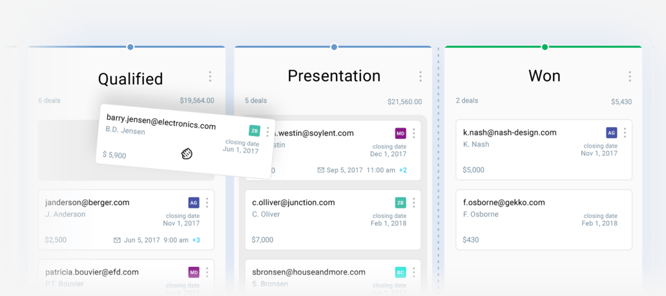Click the $21,560.00 Presentation total
The height and width of the screenshot is (296, 666).
click(404, 102)
